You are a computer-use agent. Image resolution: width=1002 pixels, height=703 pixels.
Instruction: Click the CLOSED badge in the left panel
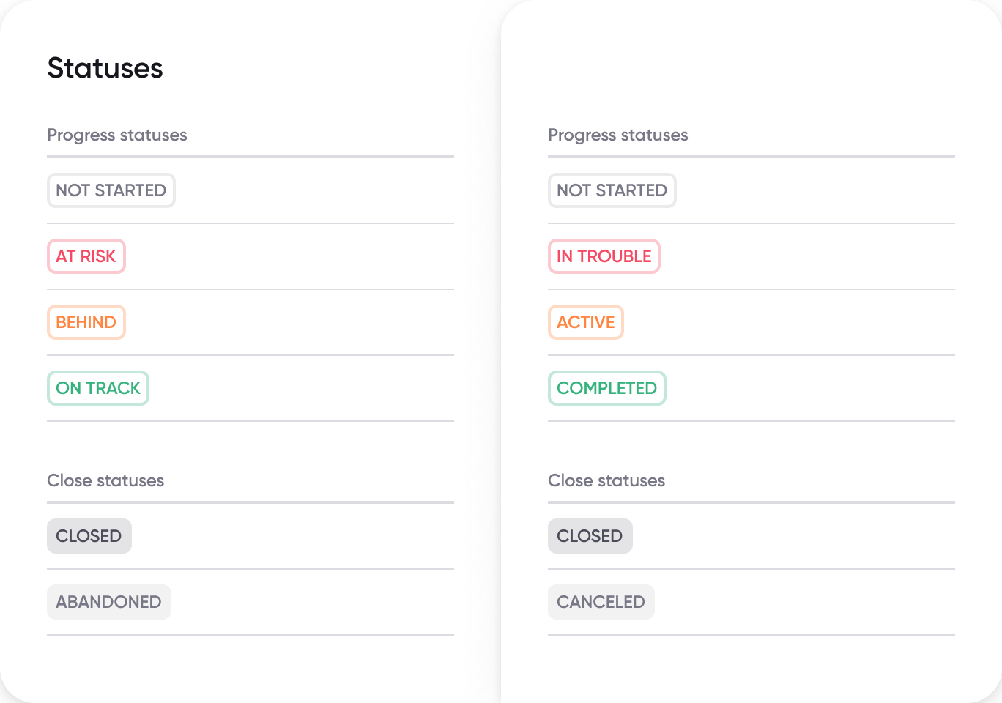pyautogui.click(x=89, y=535)
